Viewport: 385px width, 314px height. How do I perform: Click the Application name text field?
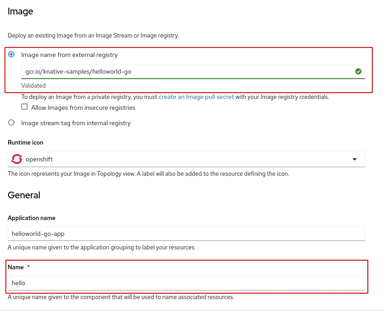186,233
